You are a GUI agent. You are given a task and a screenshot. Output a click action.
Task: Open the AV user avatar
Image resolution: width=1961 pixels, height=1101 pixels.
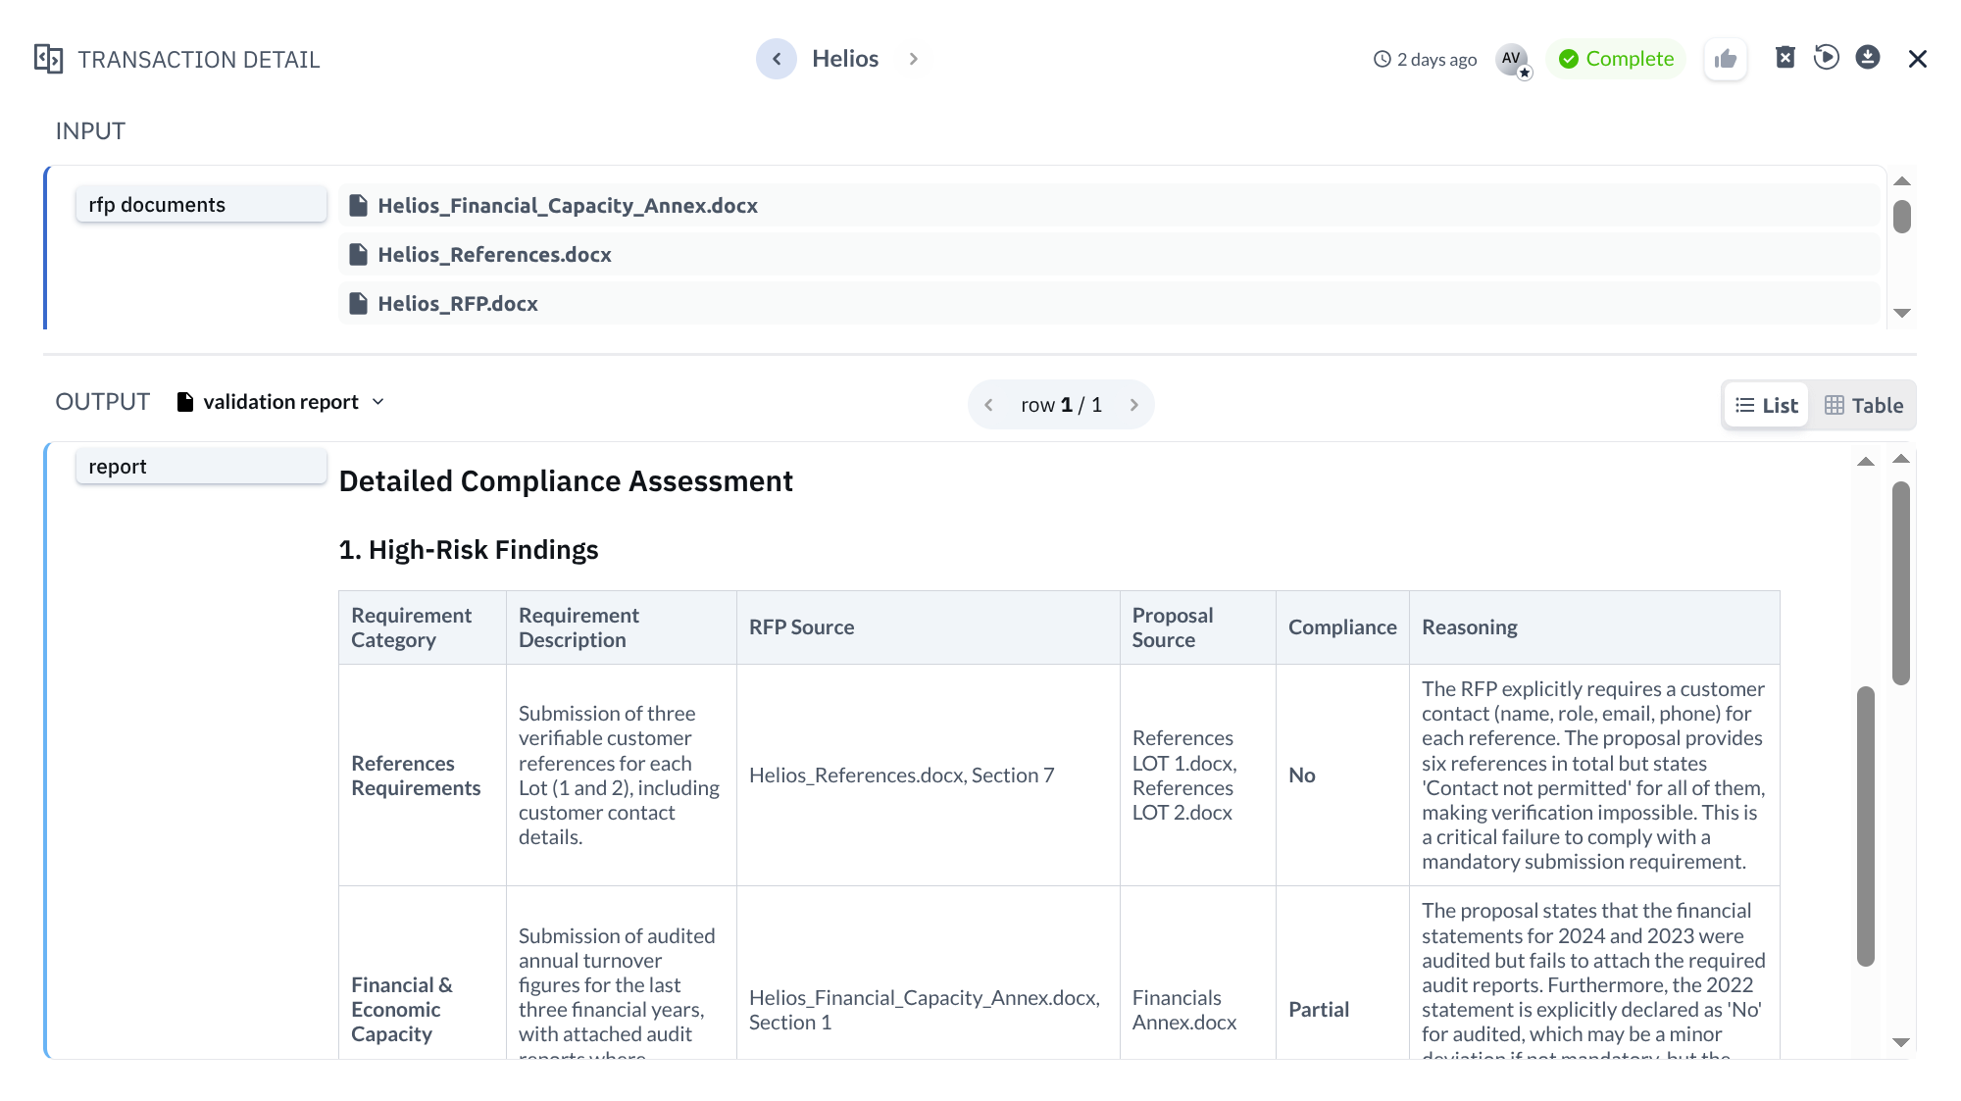tap(1510, 59)
